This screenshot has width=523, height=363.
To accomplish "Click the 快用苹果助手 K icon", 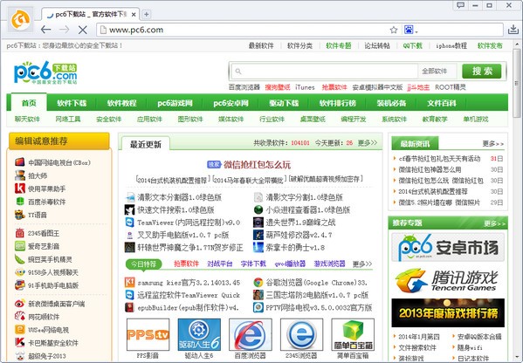I will pyautogui.click(x=20, y=188).
